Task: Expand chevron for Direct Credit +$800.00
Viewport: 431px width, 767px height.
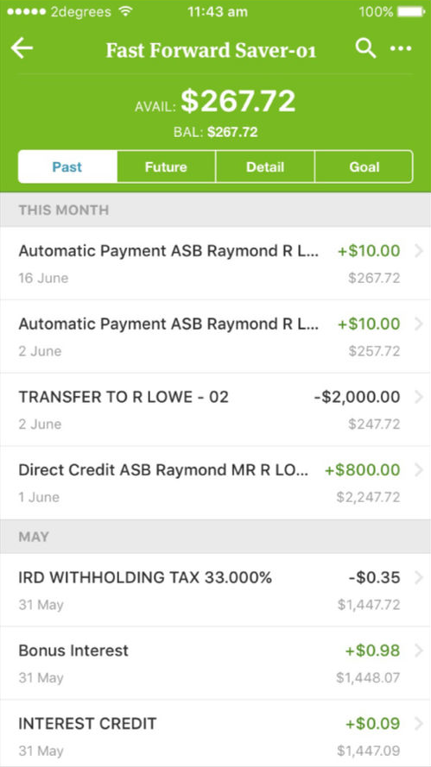Action: (x=418, y=470)
